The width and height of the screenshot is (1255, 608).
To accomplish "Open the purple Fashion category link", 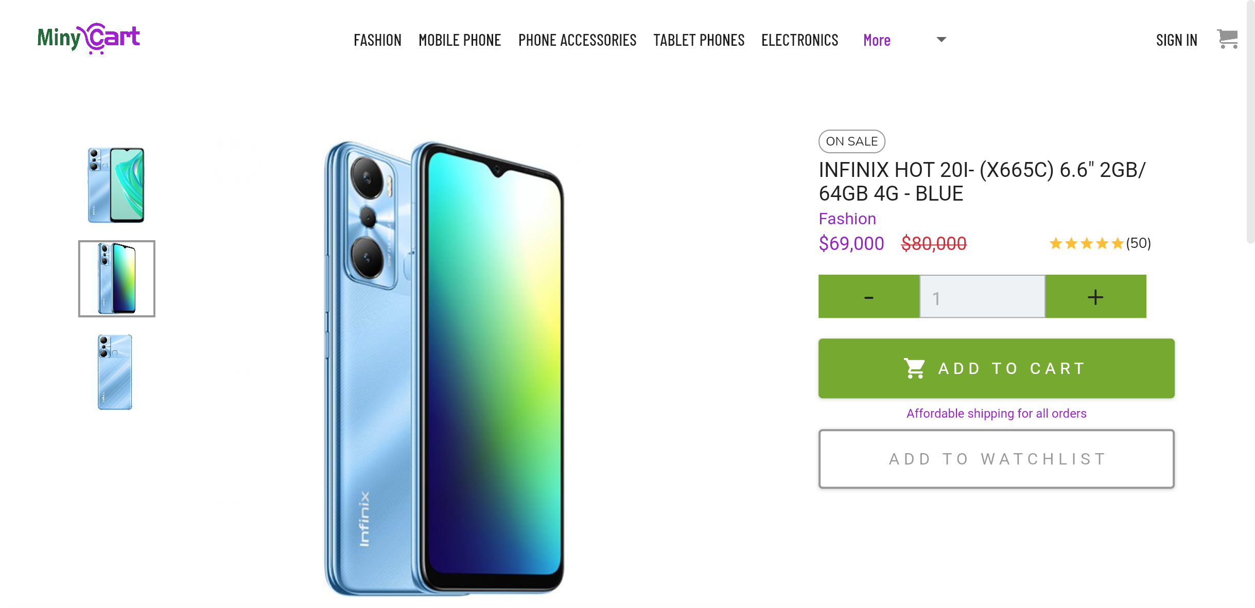I will pos(847,219).
